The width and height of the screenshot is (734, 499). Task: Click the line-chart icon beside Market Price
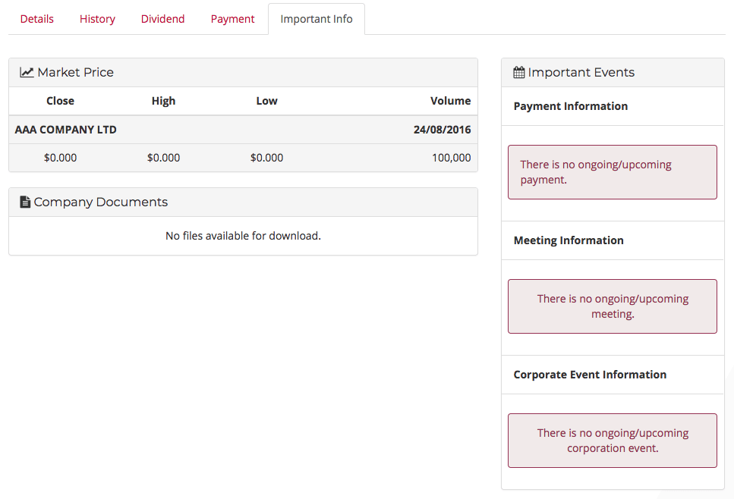pyautogui.click(x=26, y=72)
